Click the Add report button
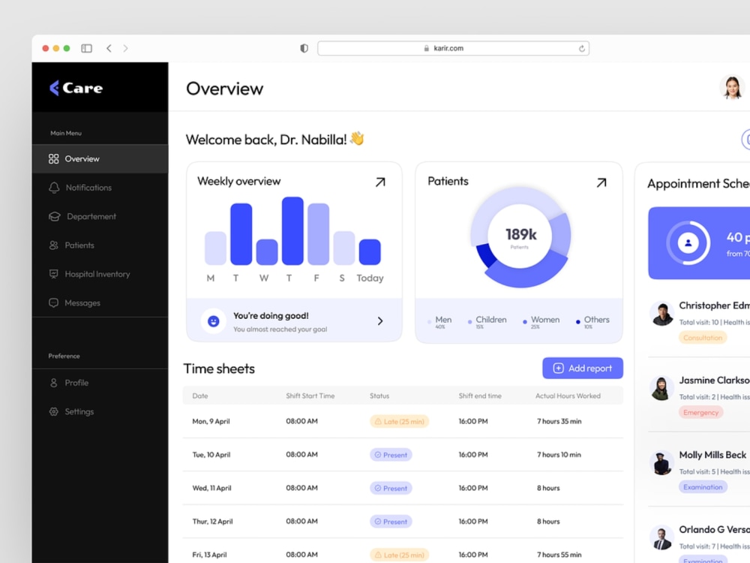Screen dimensions: 750x563 click(x=583, y=368)
